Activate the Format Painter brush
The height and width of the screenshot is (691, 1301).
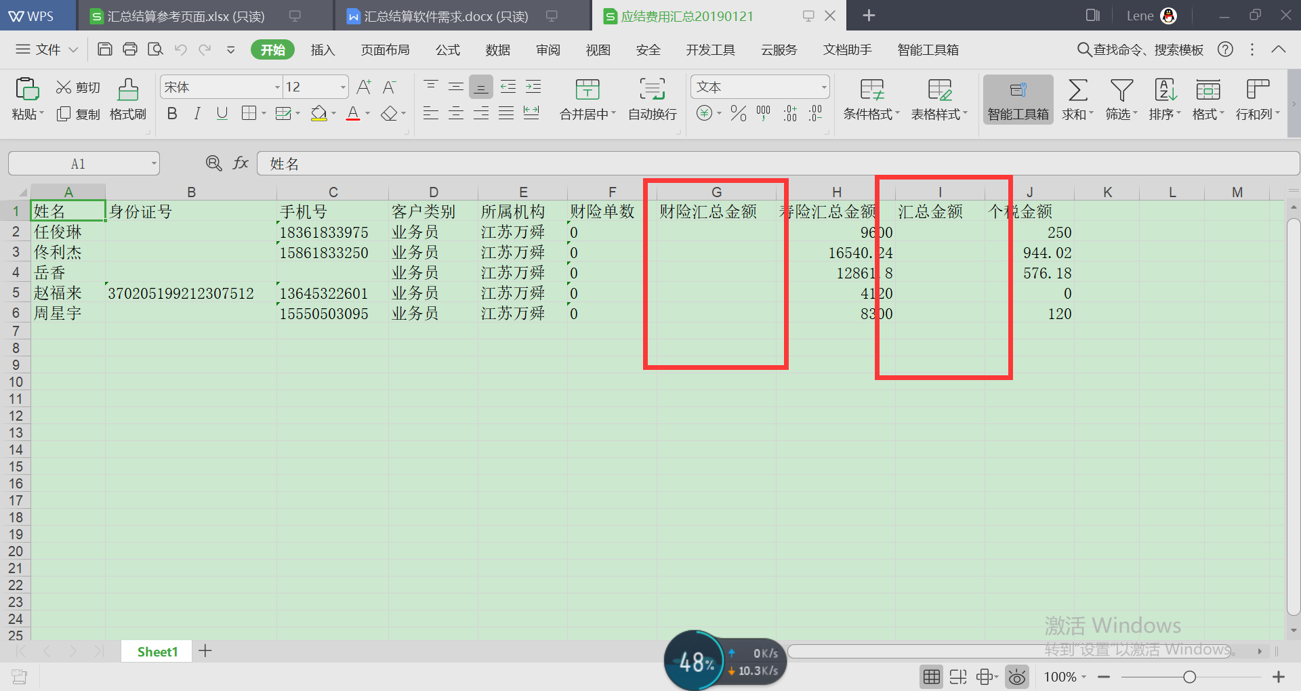point(128,99)
